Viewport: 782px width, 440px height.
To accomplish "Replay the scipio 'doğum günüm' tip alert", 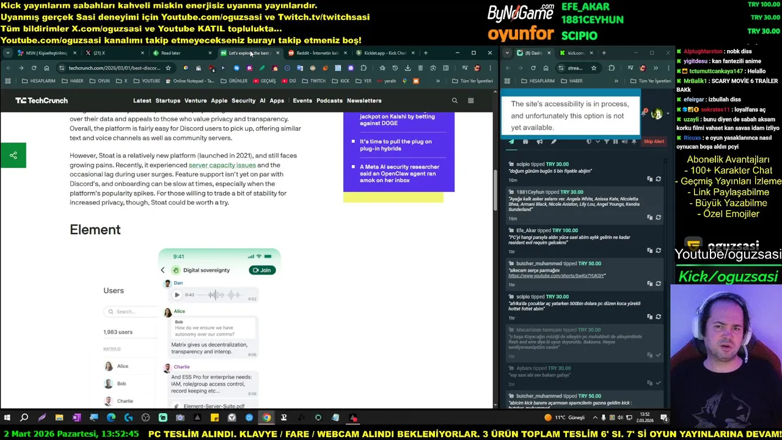I will pos(658,179).
